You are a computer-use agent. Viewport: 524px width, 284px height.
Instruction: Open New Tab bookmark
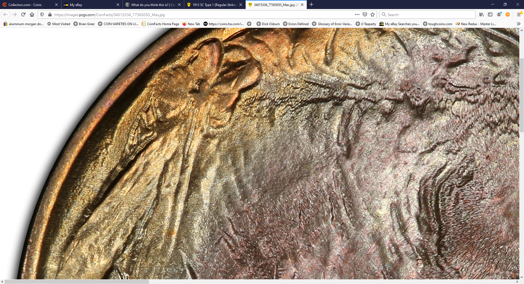point(191,24)
